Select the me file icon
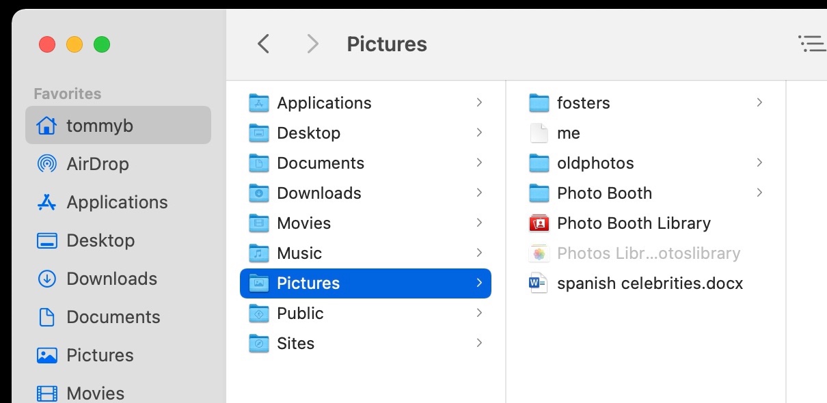 pyautogui.click(x=539, y=133)
